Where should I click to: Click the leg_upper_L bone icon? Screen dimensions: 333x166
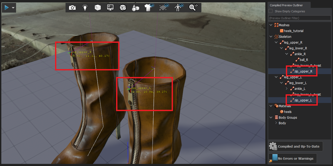281,77
